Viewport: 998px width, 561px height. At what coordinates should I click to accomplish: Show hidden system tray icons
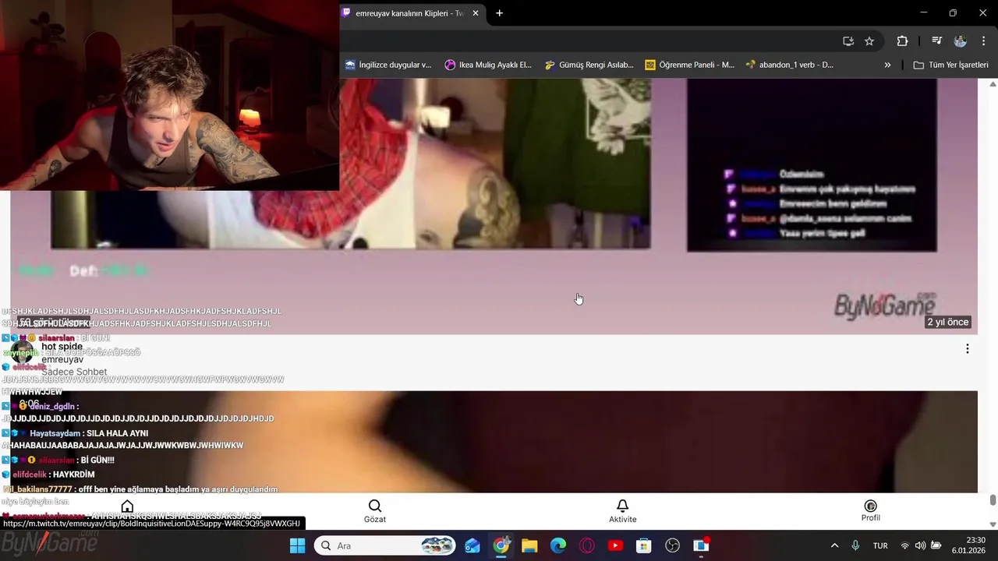click(x=834, y=545)
